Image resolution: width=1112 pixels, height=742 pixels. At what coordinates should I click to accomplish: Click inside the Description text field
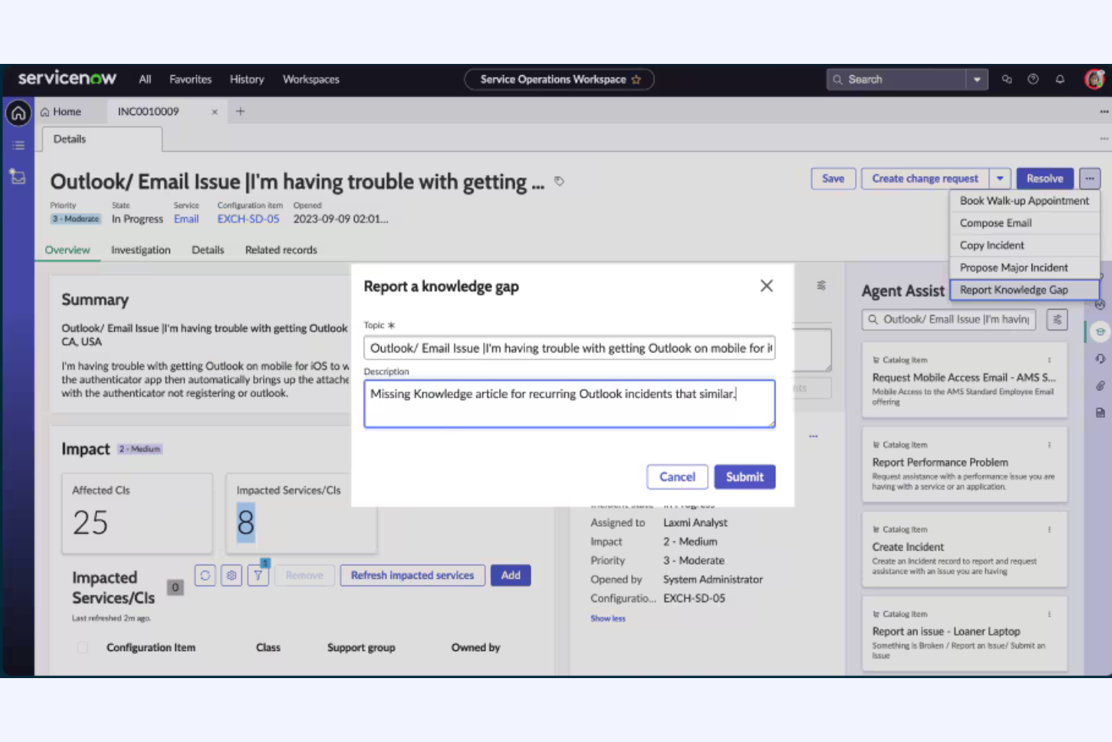[569, 404]
